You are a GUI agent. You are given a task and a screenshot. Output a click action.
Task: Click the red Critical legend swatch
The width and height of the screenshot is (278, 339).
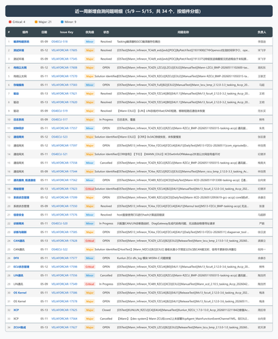click(x=10, y=22)
